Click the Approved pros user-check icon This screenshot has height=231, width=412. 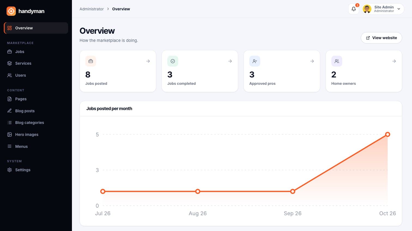tap(255, 61)
